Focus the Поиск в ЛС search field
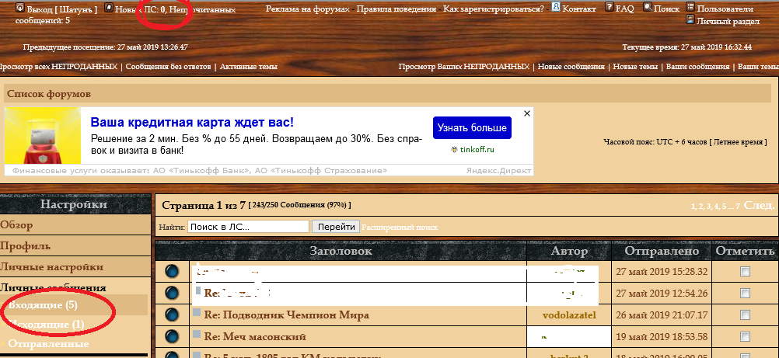This screenshot has height=358, width=779. pos(248,227)
